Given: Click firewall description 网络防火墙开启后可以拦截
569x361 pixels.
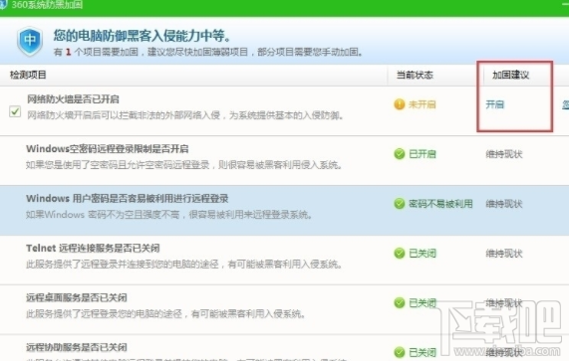Looking at the screenshot, I should click(185, 115).
